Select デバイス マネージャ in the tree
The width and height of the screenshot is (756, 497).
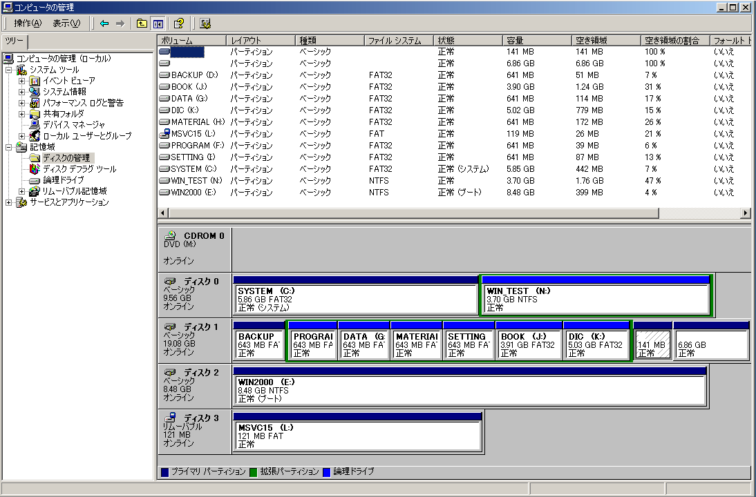point(73,125)
